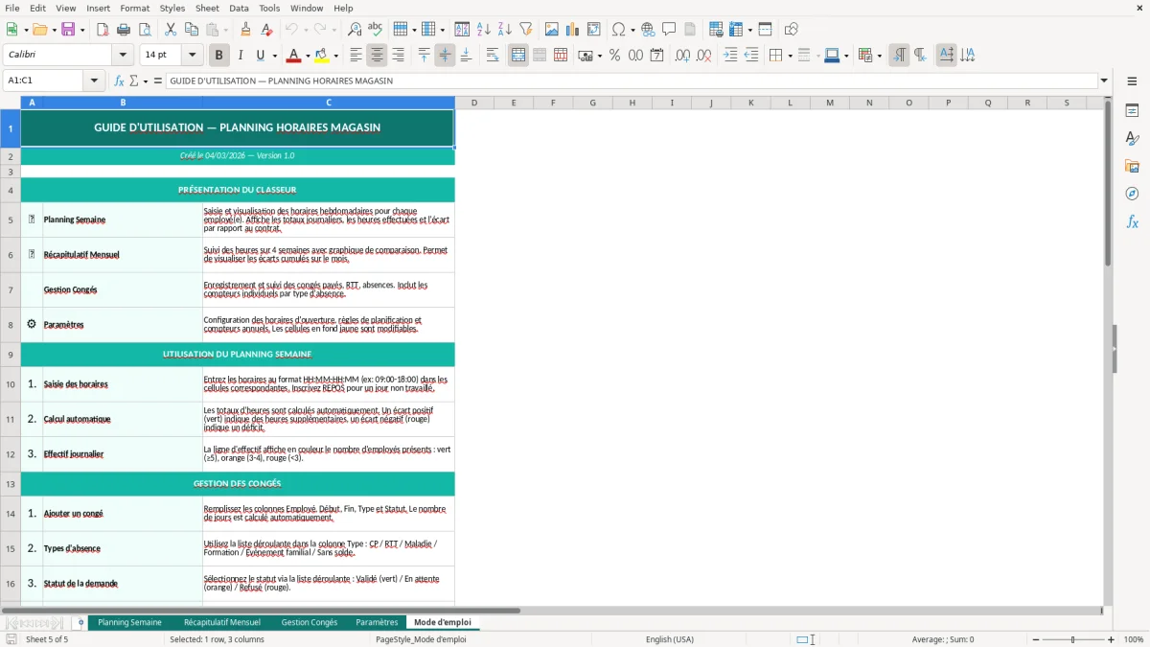Expand the formula bar arrow
This screenshot has height=647, width=1150.
coord(1104,81)
